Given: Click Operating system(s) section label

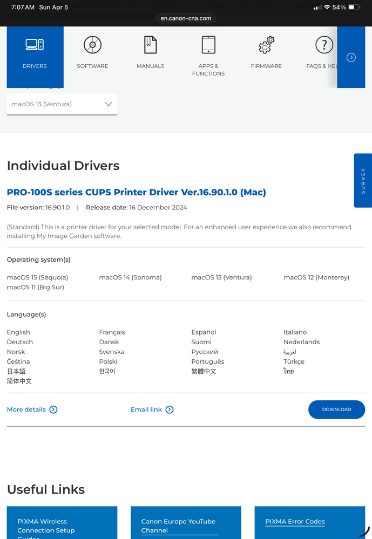Looking at the screenshot, I should (x=38, y=260).
